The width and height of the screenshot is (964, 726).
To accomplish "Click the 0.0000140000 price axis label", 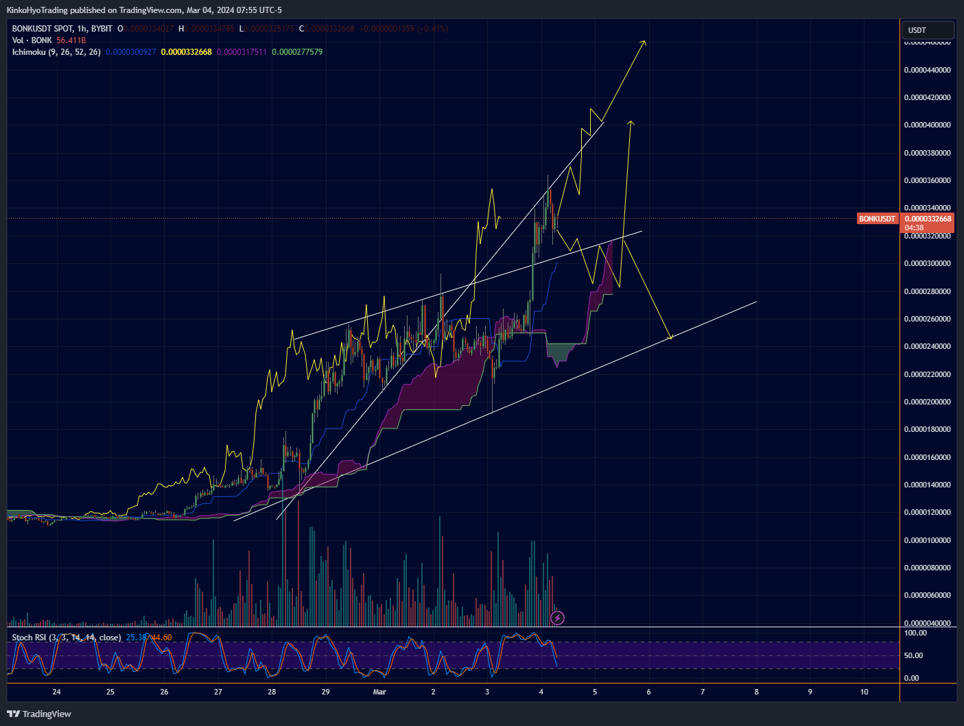I will 927,485.
